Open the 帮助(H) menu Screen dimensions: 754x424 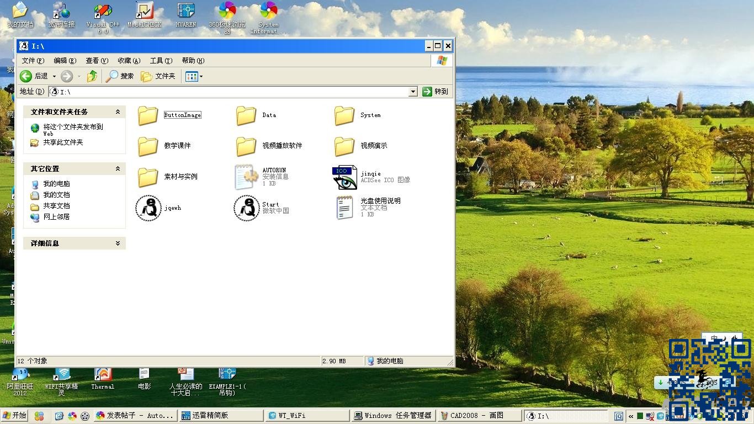click(193, 61)
